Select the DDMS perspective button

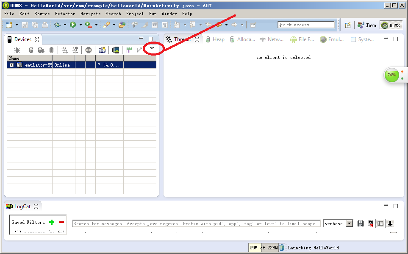coord(391,25)
